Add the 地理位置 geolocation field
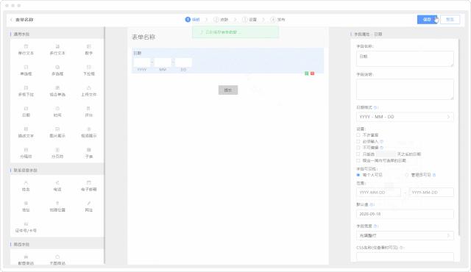This screenshot has height=272, width=471. 57,207
